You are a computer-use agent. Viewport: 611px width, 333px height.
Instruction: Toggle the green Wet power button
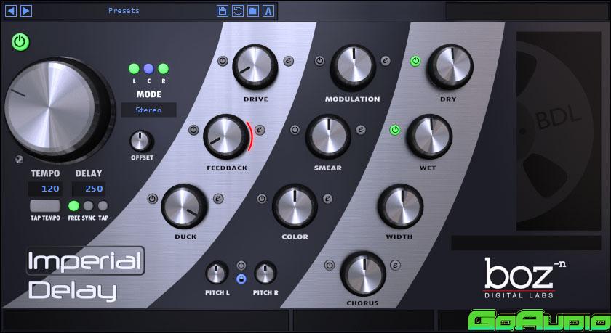(x=395, y=130)
